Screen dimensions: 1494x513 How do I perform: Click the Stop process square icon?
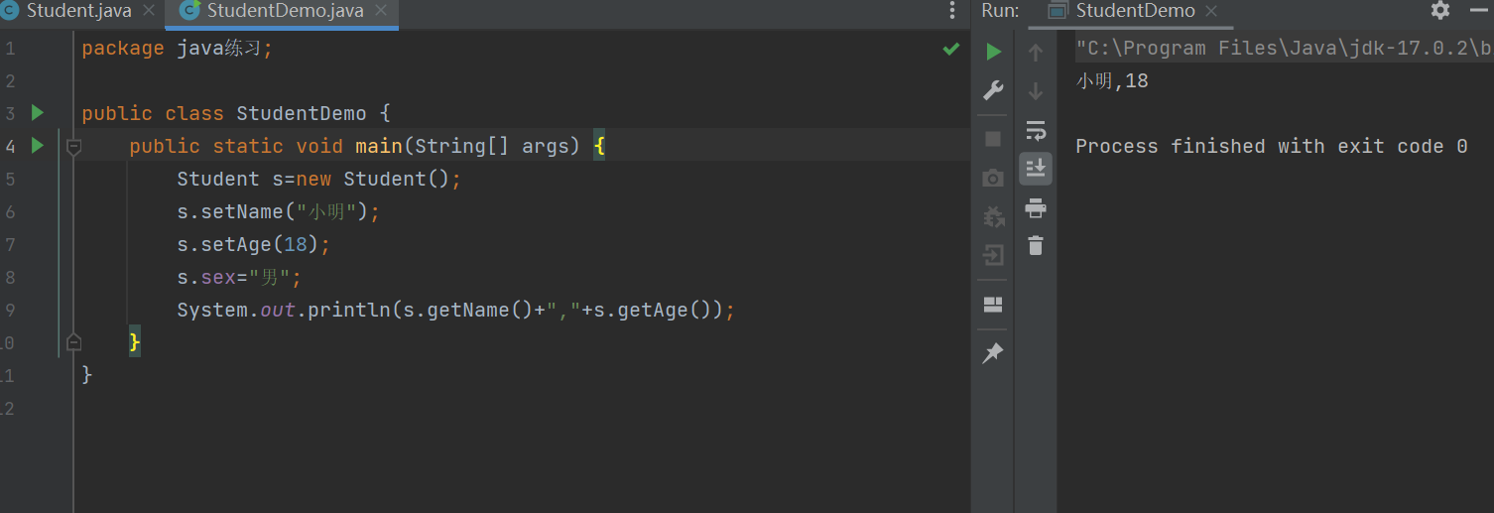click(x=993, y=139)
